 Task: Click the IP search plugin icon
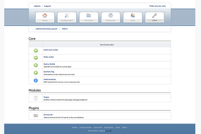pos(36,116)
